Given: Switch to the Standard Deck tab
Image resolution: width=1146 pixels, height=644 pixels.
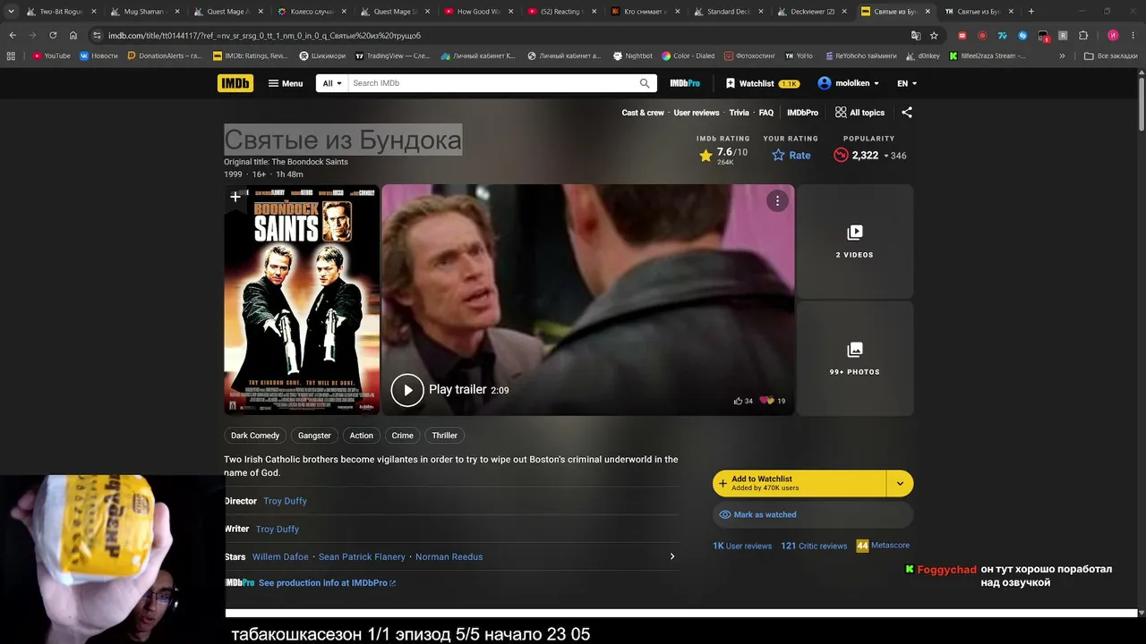Looking at the screenshot, I should (729, 12).
